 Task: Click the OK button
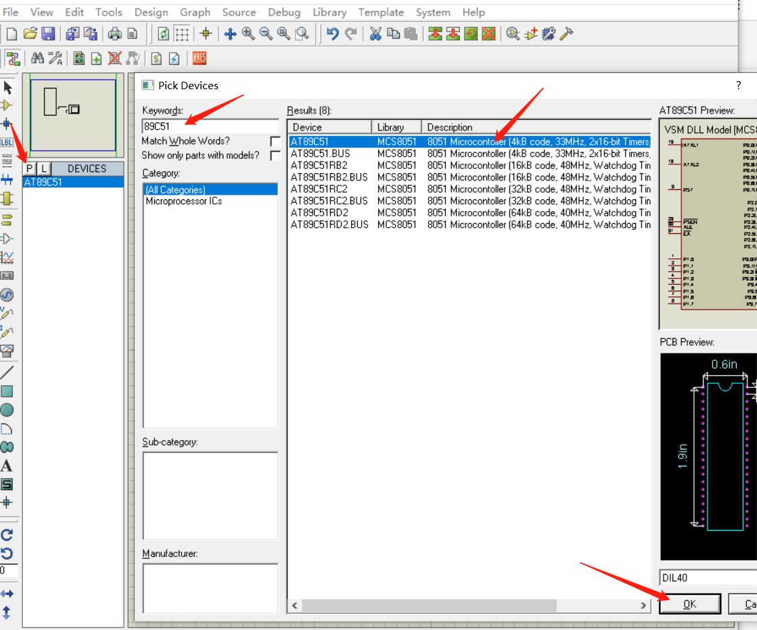coord(690,604)
